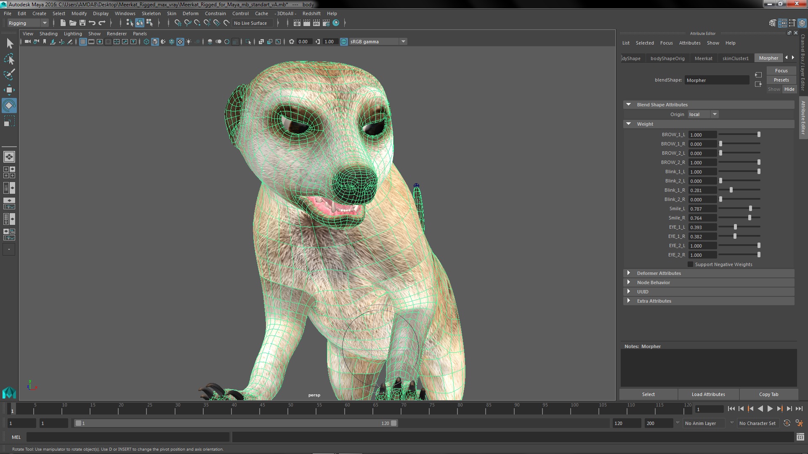Collapse the Blend Shape Attributes section

click(x=629, y=105)
